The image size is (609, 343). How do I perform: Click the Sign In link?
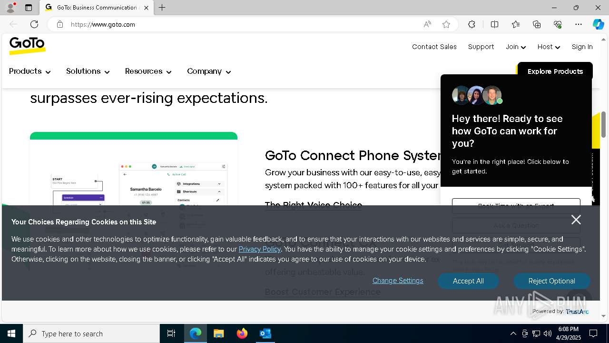click(582, 47)
